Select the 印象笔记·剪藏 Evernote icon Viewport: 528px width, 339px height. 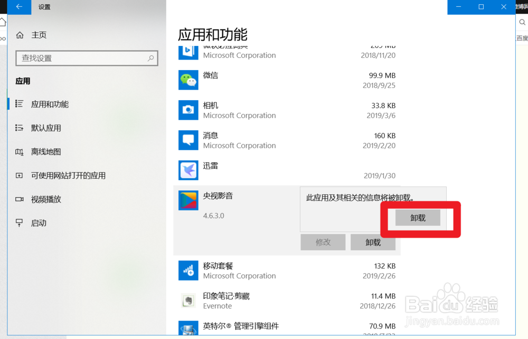pyautogui.click(x=188, y=301)
